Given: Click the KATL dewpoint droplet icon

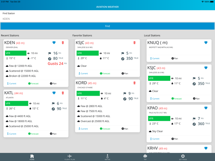Looking at the screenshot, I should [x=30, y=108].
